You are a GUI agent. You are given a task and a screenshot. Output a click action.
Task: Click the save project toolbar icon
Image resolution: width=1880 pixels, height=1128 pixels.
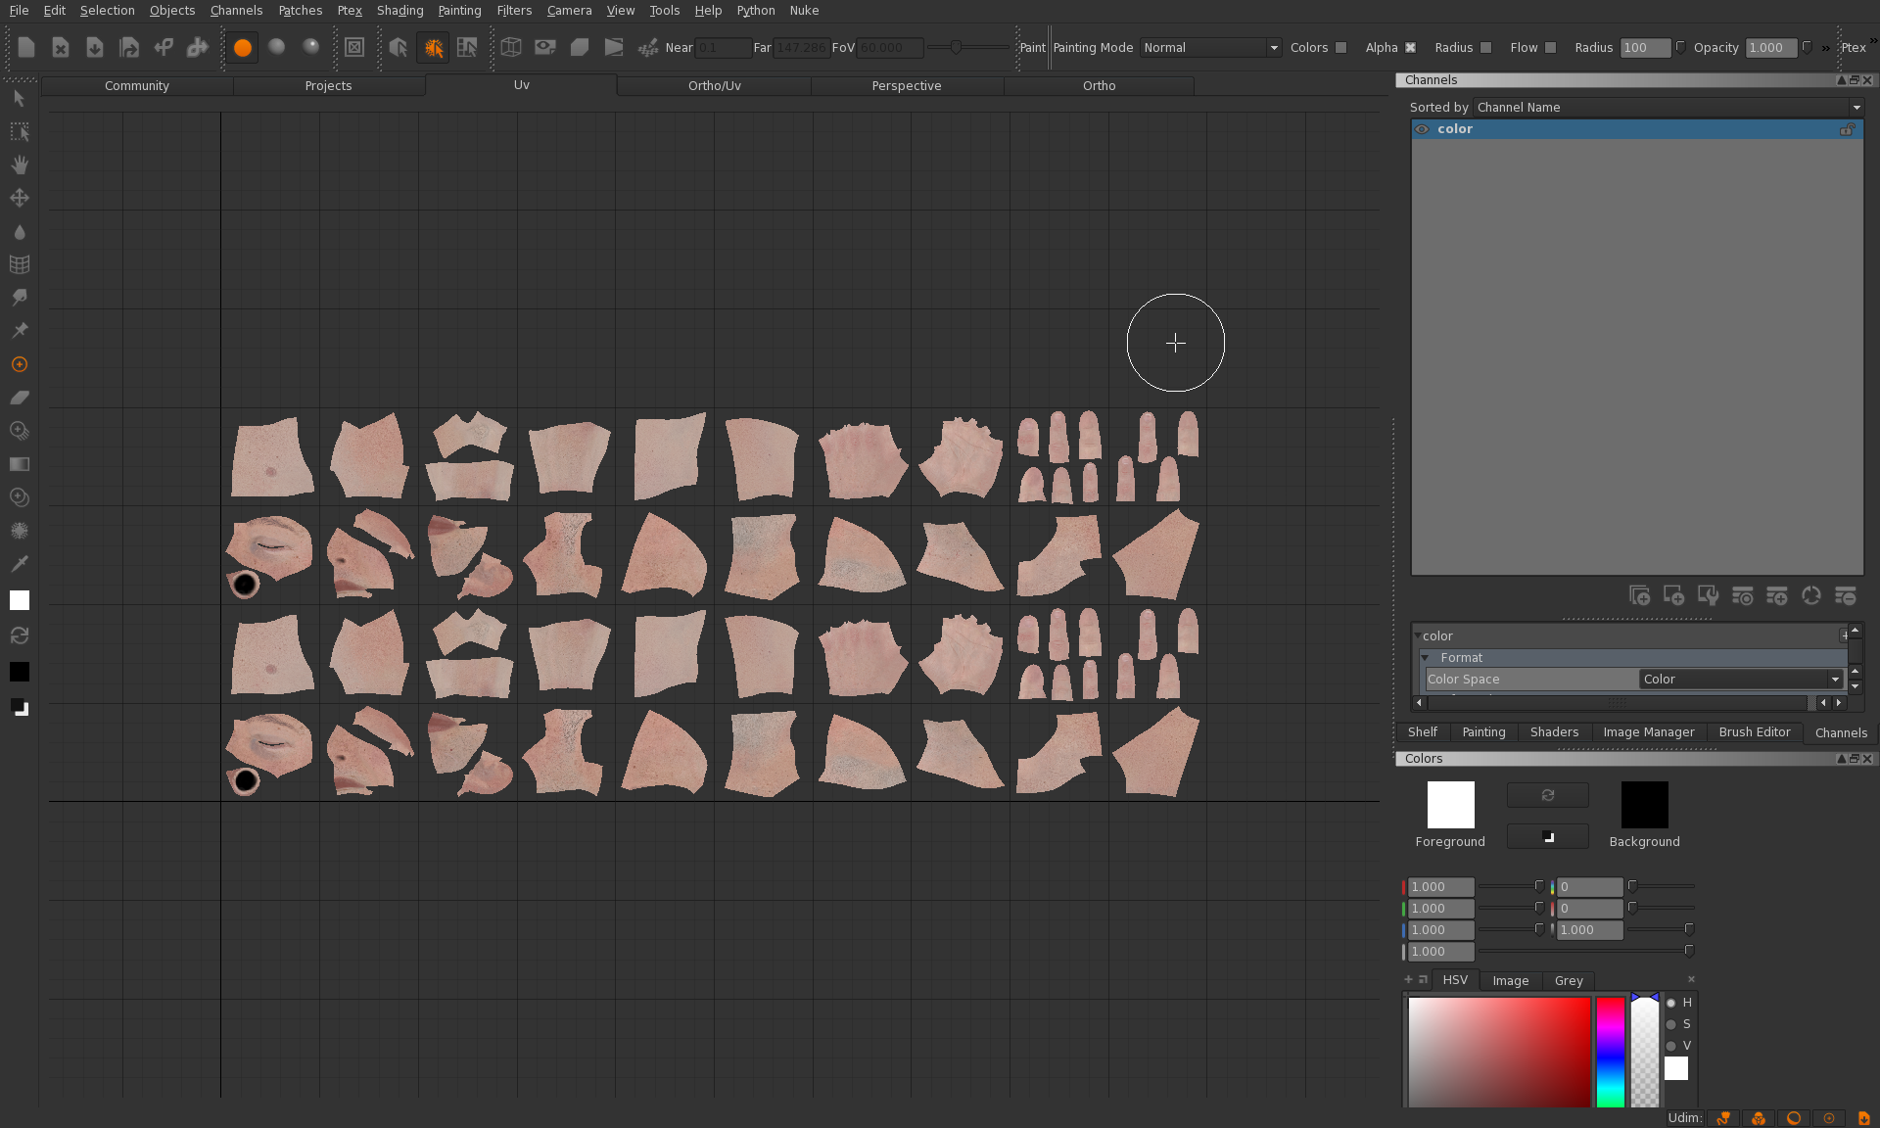[x=95, y=47]
